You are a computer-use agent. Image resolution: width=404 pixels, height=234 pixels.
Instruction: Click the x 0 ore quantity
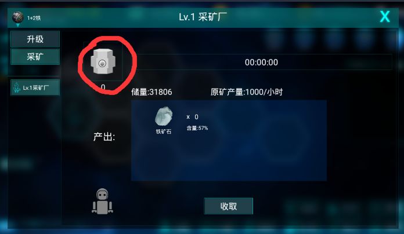193,117
